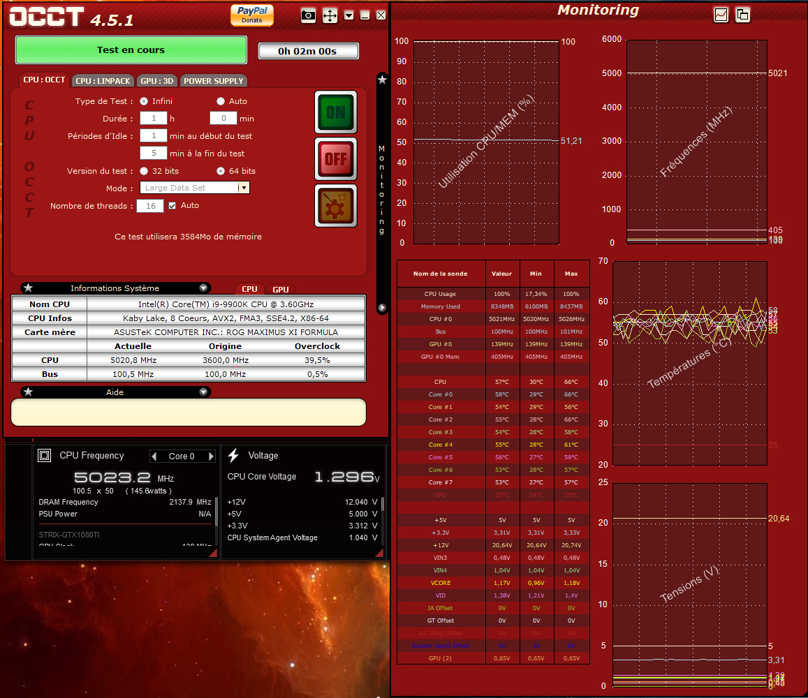The width and height of the screenshot is (808, 698).
Task: Collapse the Aide section arrow
Action: pos(203,392)
